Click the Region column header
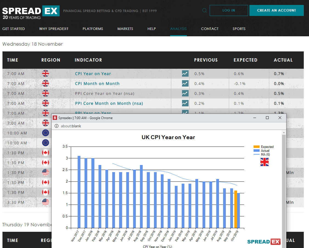Screen dimensions: 309x248 click(51, 60)
